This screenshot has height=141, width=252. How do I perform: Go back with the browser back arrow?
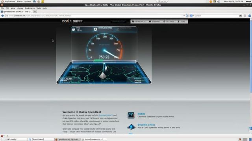tap(2, 16)
